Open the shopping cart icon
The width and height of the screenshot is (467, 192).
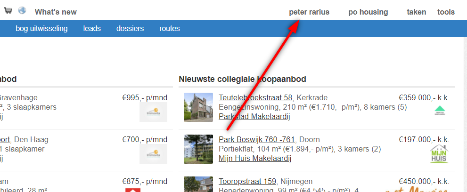(8, 11)
